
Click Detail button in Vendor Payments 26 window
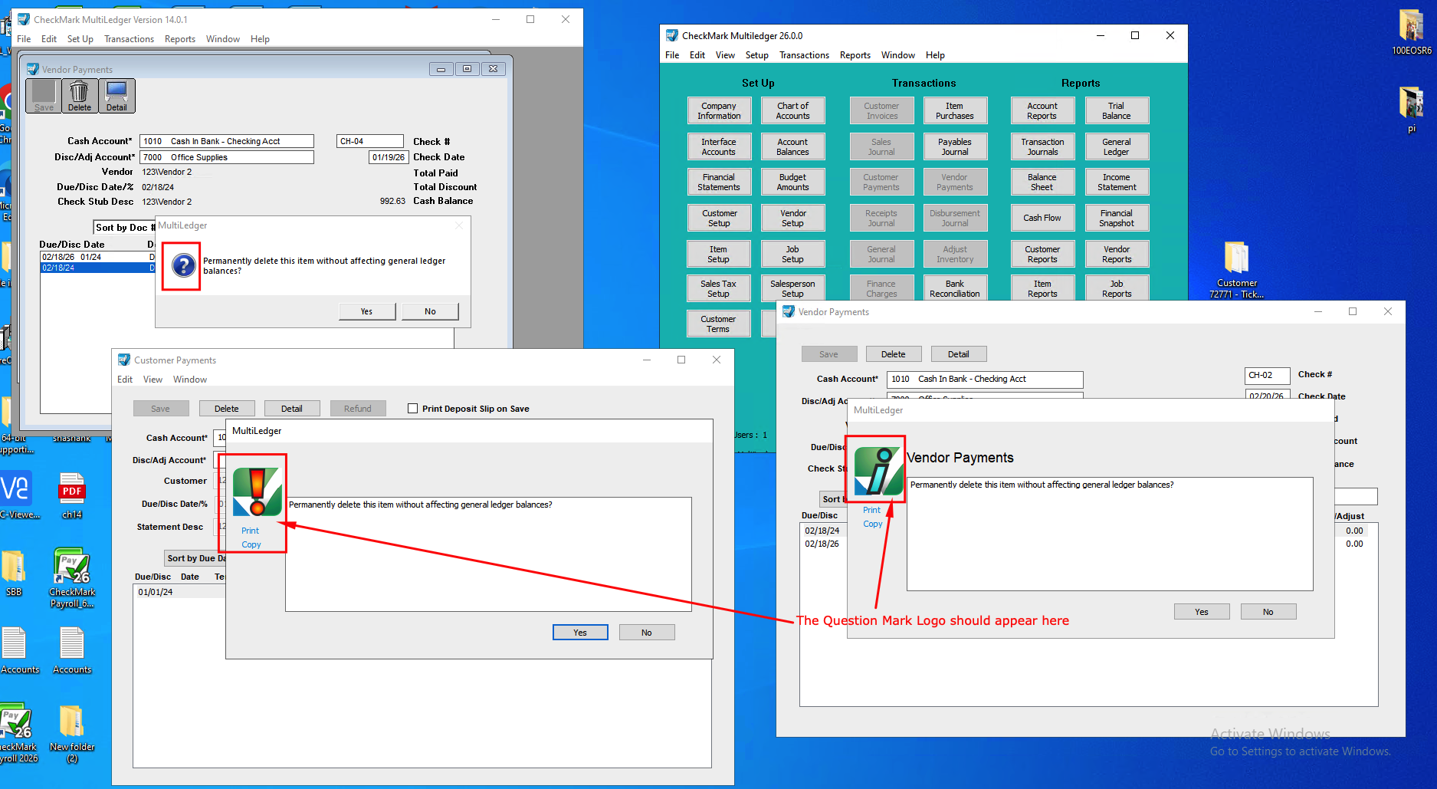[x=959, y=354]
